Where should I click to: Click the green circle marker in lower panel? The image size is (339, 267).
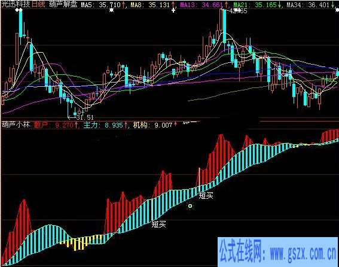point(190,206)
